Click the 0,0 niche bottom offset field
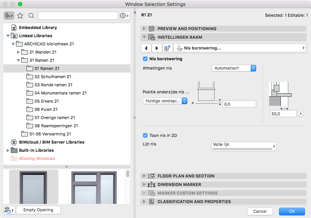This screenshot has height=218, width=311. (x=239, y=104)
